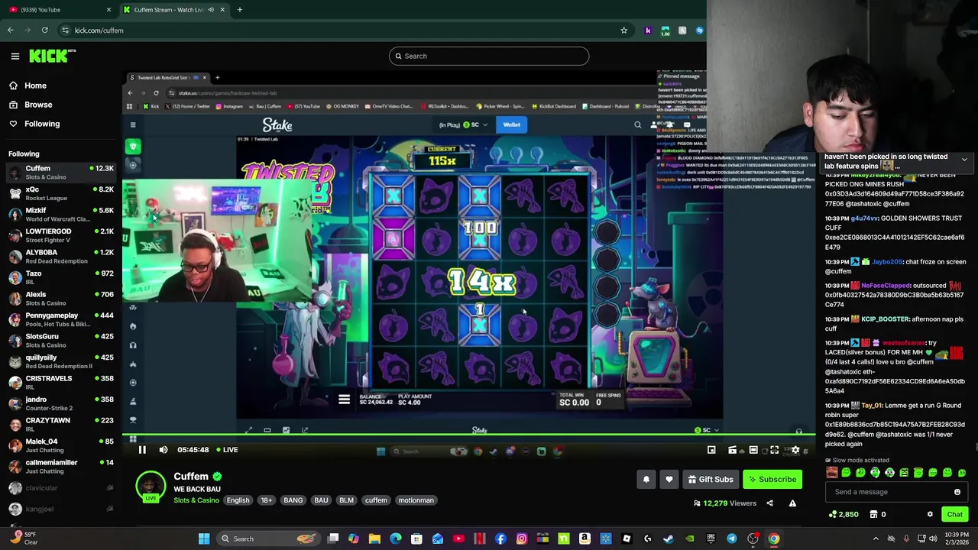Toggle theater mode in player
Image resolution: width=978 pixels, height=550 pixels.
coord(753,450)
